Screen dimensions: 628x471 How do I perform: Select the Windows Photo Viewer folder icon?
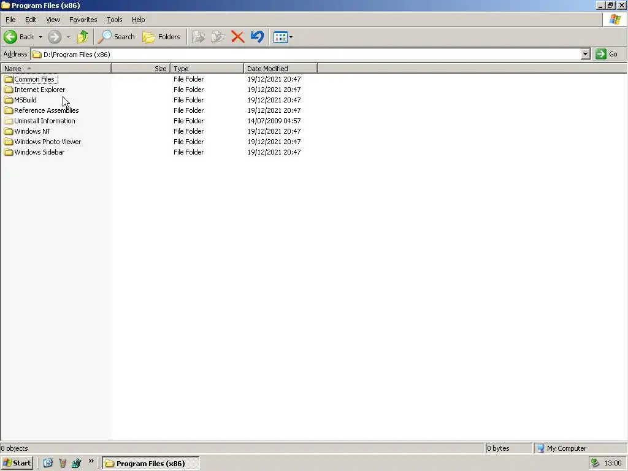coord(9,142)
